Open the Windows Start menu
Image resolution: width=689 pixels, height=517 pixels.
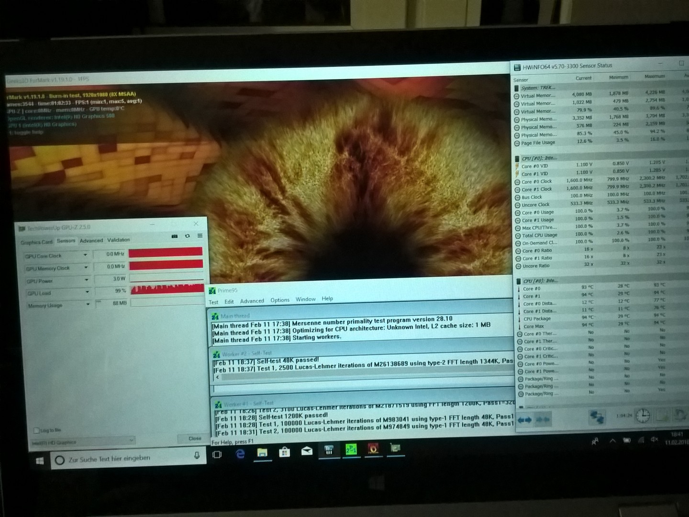pos(40,461)
